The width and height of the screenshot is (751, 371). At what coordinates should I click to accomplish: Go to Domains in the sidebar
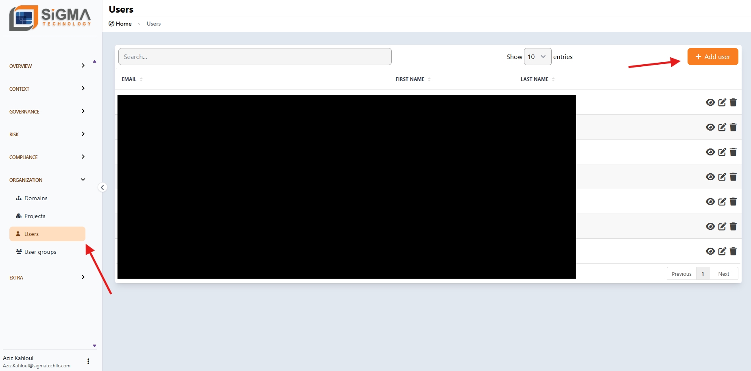coord(36,198)
